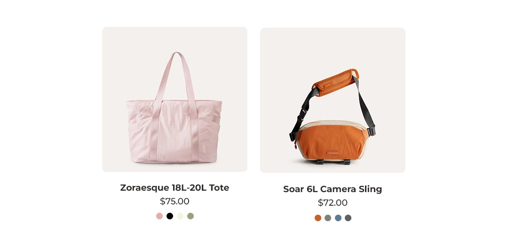
Task: Click the small tag on the tote
Action: (205, 148)
